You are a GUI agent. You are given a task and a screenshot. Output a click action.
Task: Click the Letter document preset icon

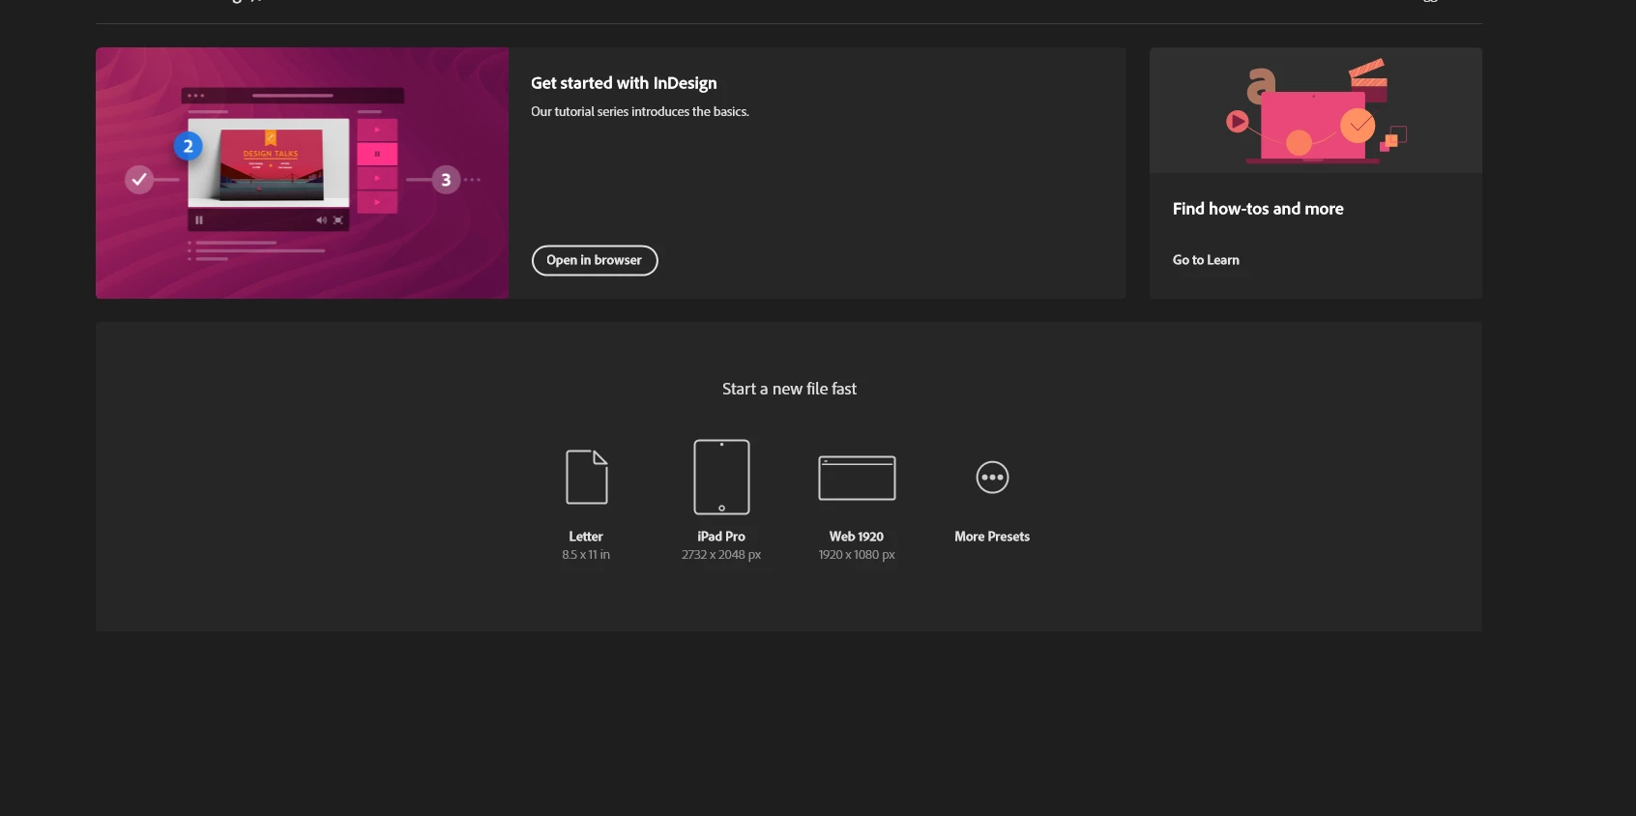coord(587,477)
